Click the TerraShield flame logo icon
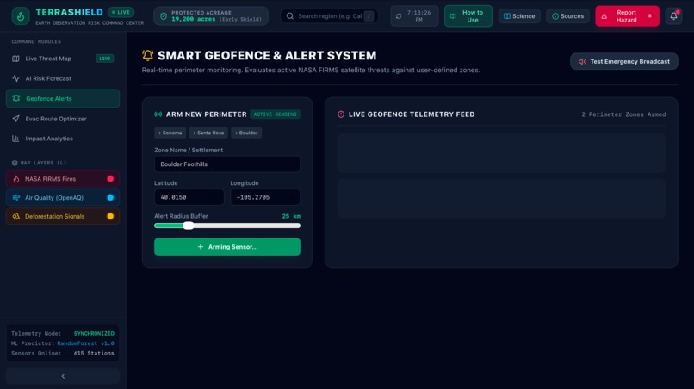The image size is (694, 389). point(21,16)
